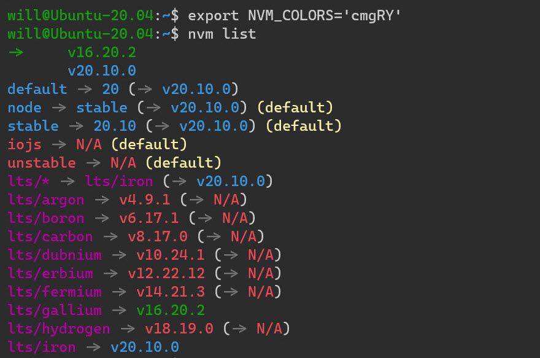Click the "lts/*" alias name
This screenshot has height=358, width=540.
(29, 182)
